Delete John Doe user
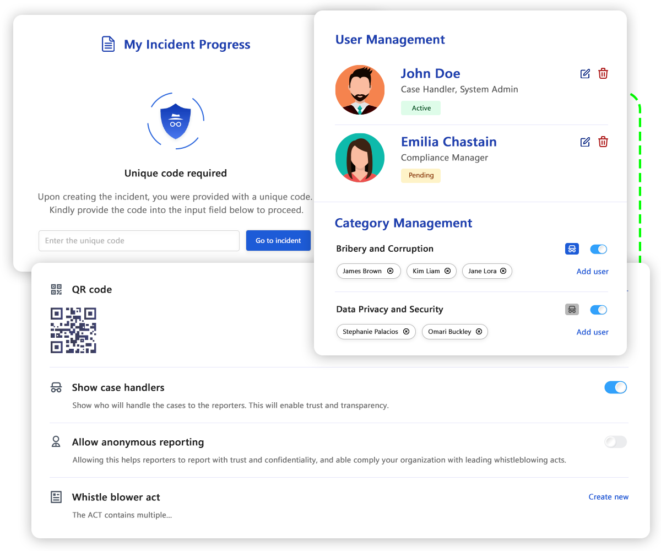The height and width of the screenshot is (551, 661). [x=603, y=74]
